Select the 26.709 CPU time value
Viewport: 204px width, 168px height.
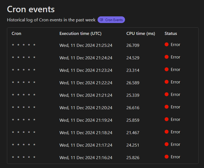[133, 45]
